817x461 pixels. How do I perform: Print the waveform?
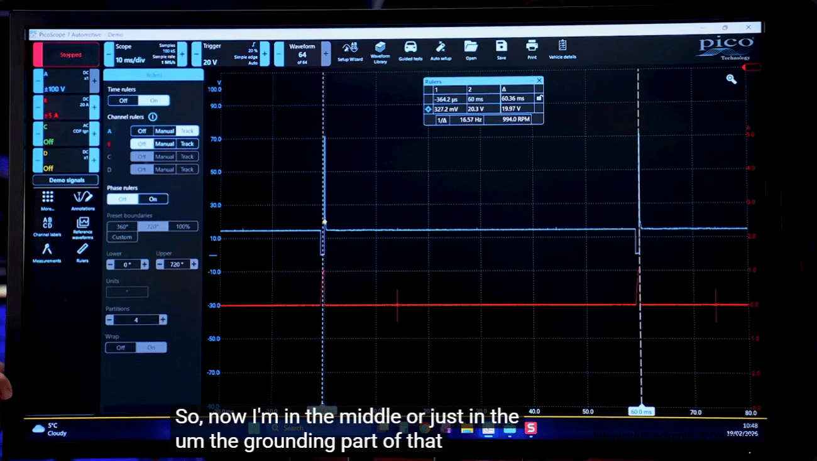[532, 50]
